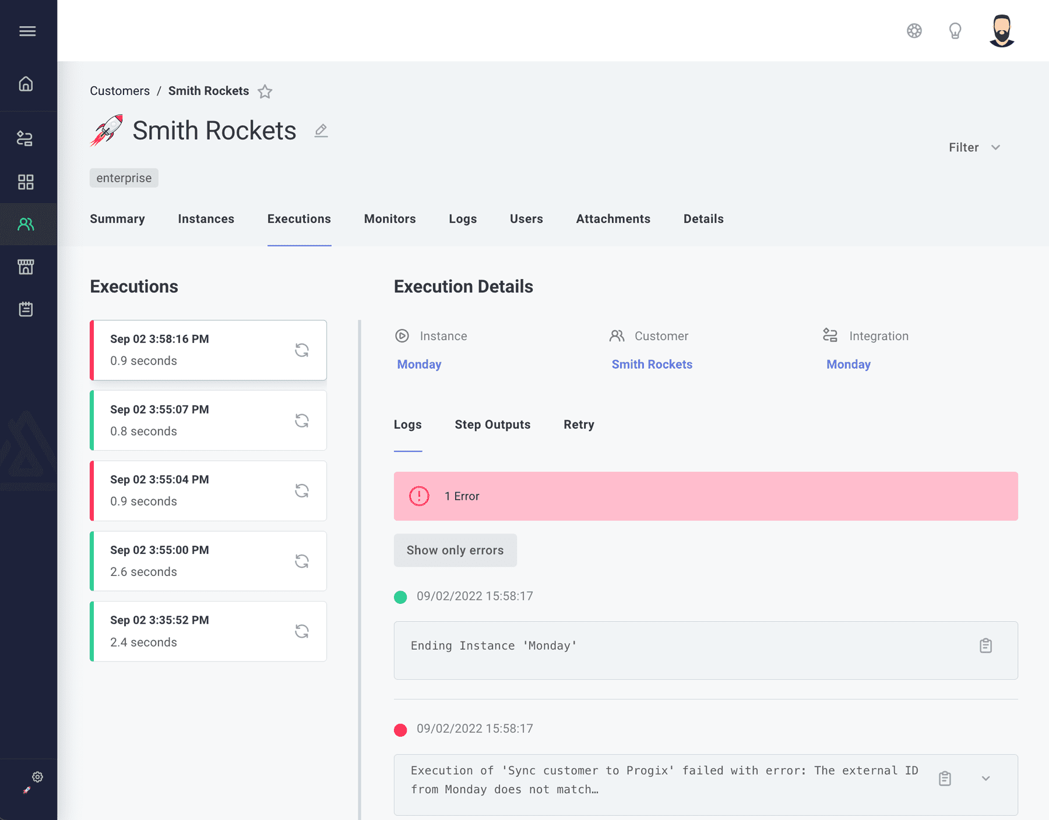Favorite Smith Rockets using the star

point(265,91)
